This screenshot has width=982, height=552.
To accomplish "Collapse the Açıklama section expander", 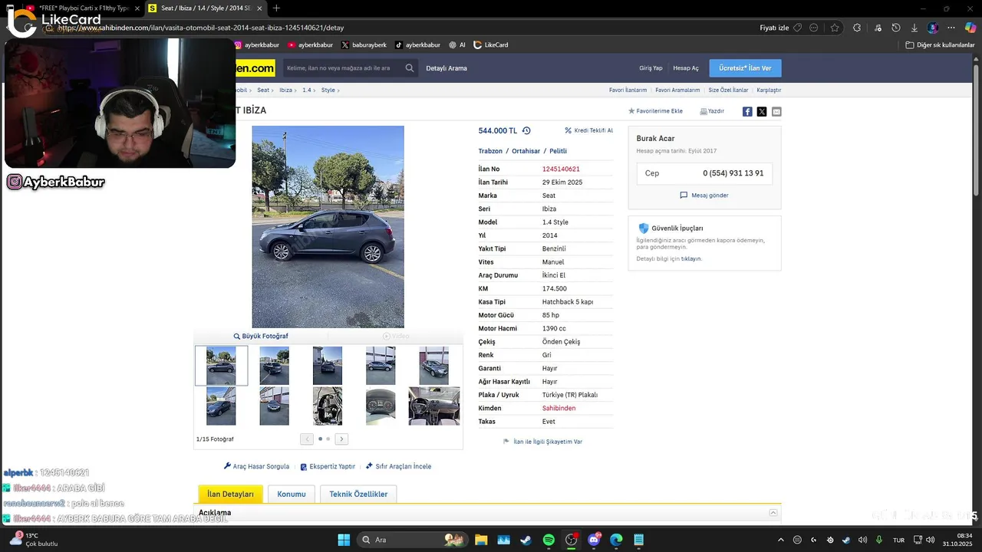I will (x=773, y=513).
